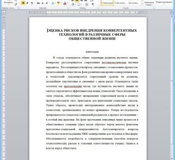The width and height of the screenshot is (175, 160).
Task: Click the borders icon
Action: coord(79,4)
